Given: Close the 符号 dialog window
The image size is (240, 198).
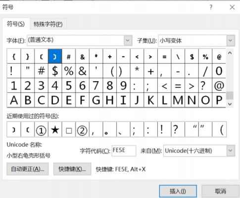Looking at the screenshot, I should pos(232,7).
